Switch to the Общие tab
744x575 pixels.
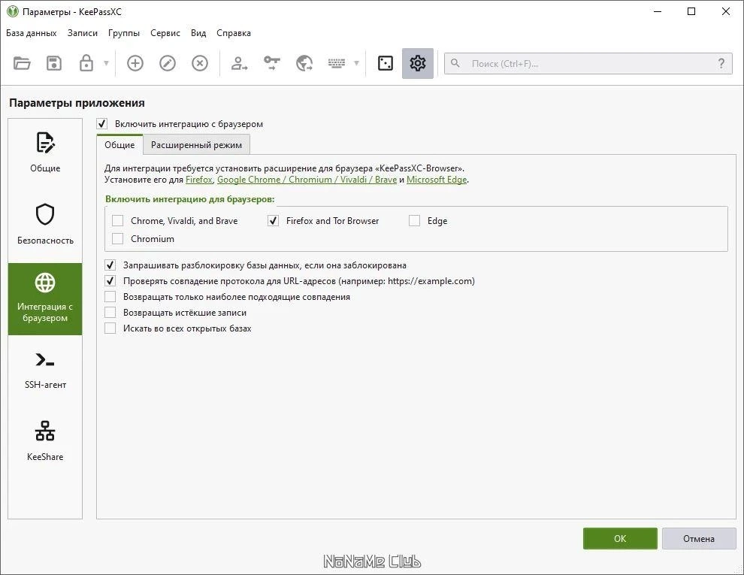pyautogui.click(x=119, y=145)
